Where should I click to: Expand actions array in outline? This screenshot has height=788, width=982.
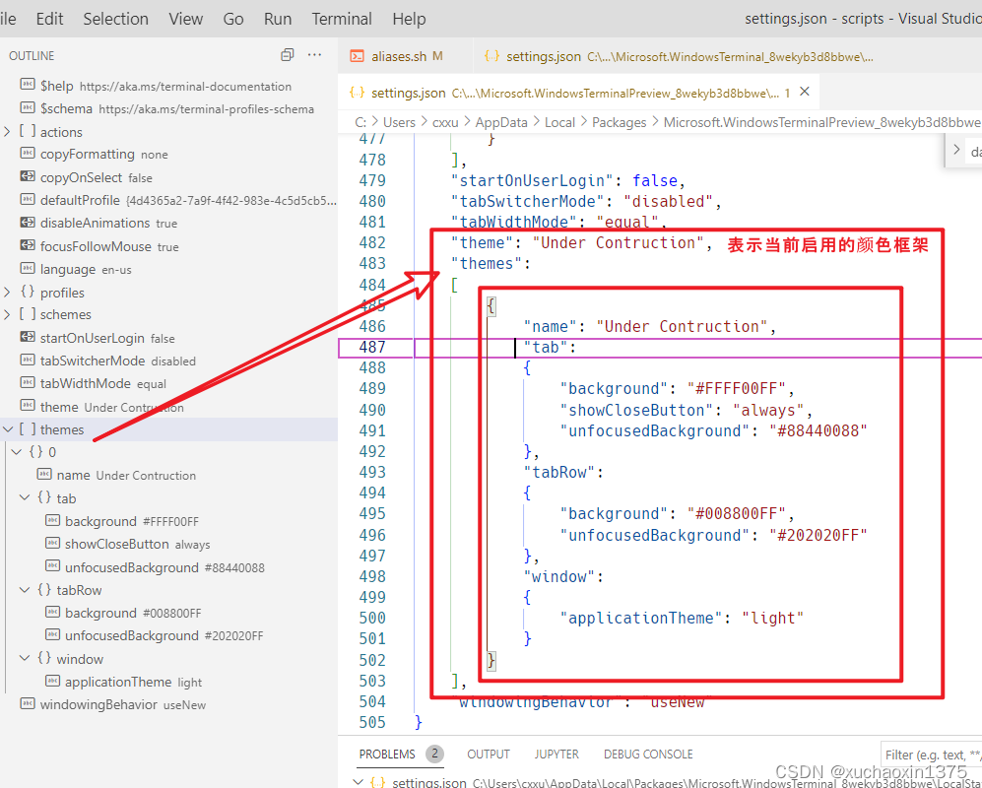(x=7, y=132)
